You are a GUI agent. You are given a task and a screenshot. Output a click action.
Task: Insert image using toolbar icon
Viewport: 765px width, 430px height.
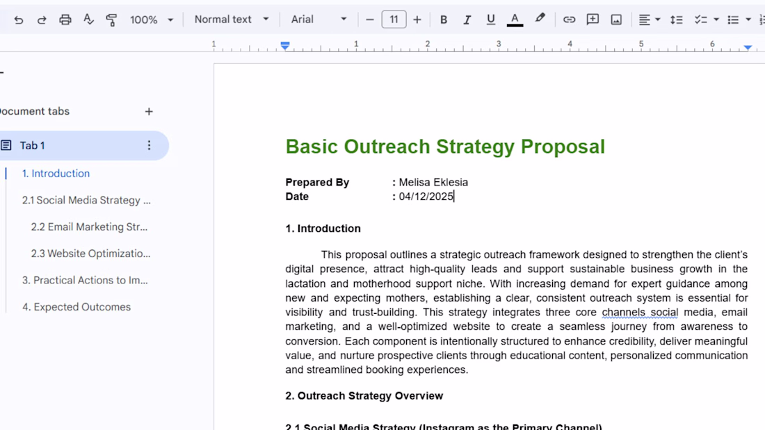(x=616, y=19)
